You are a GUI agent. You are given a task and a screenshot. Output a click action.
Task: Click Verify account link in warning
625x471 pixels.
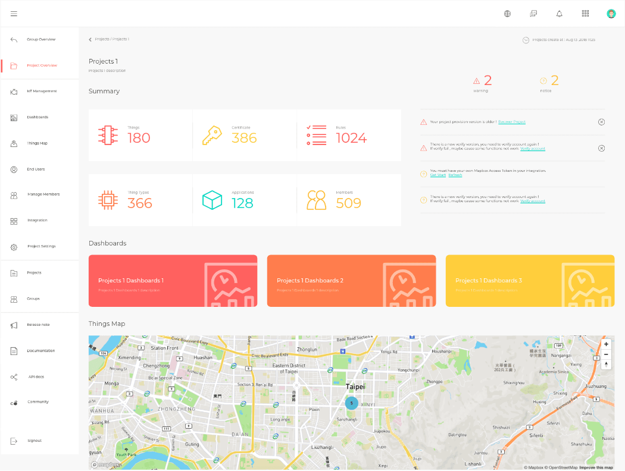tap(533, 149)
